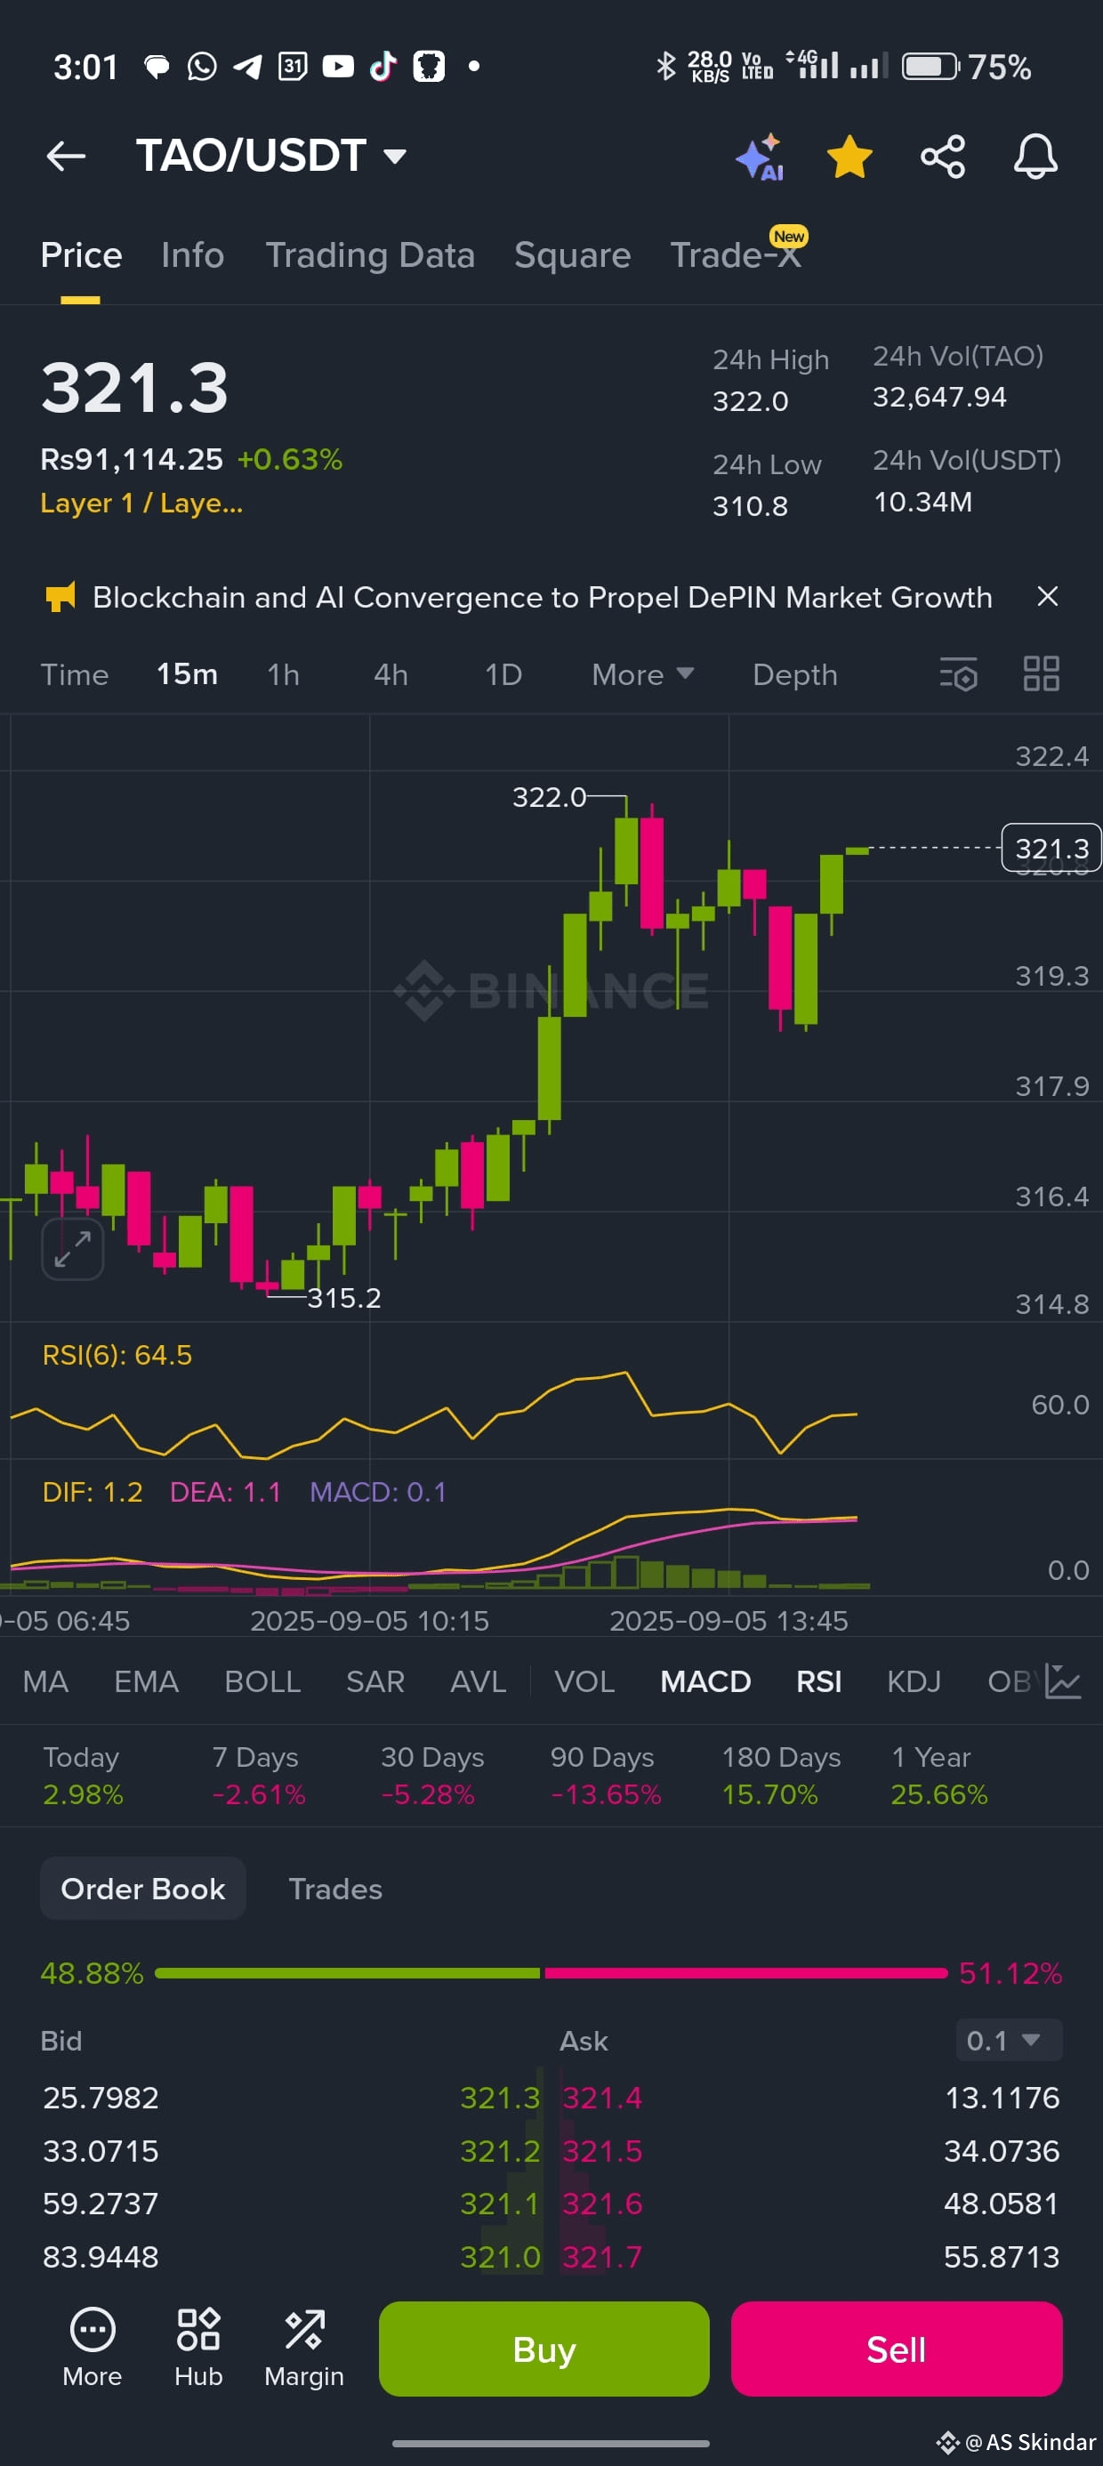Screen dimensions: 1103x2466
Task: Open the Layer 1 category link
Action: [141, 503]
